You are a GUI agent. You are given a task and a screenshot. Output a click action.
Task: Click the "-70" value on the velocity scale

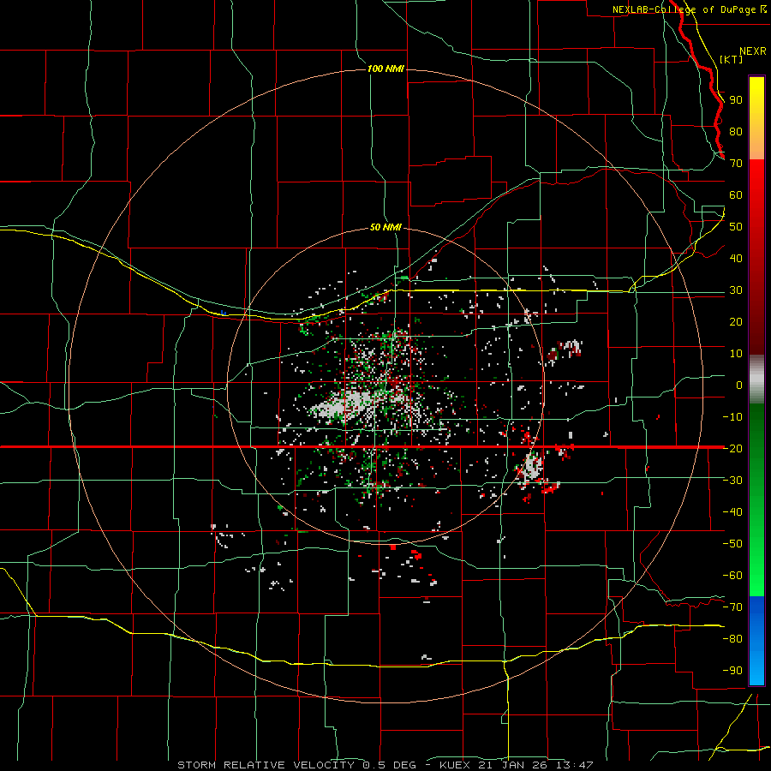click(732, 607)
